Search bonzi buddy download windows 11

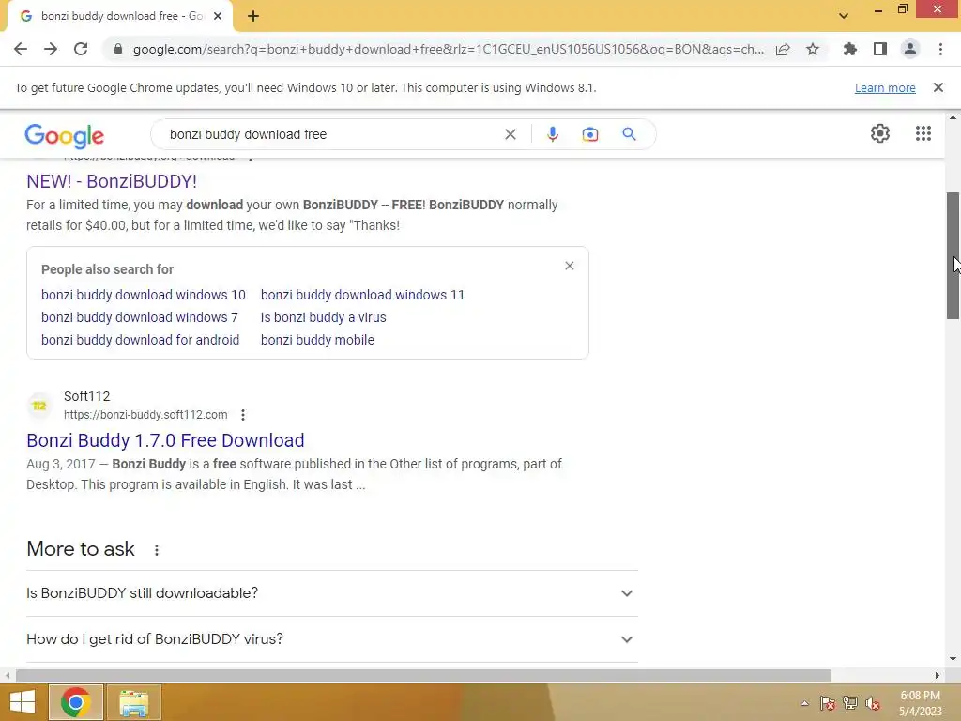coord(363,295)
